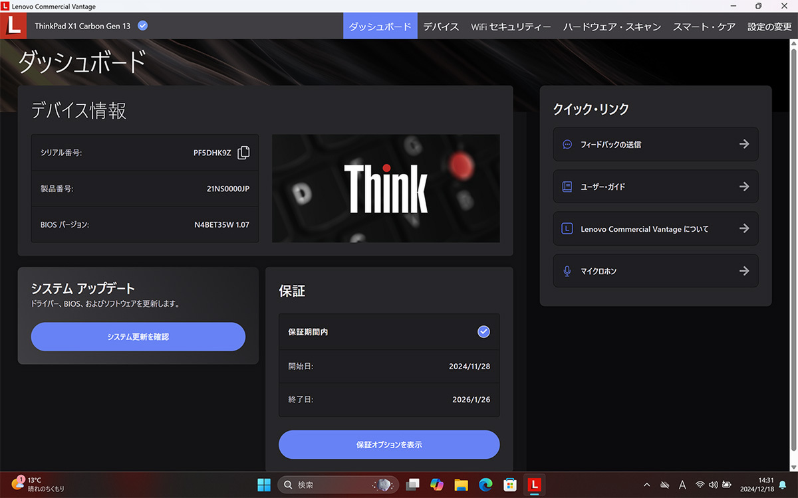The height and width of the screenshot is (498, 798).
Task: Copy the serial number with copy icon
Action: point(243,152)
